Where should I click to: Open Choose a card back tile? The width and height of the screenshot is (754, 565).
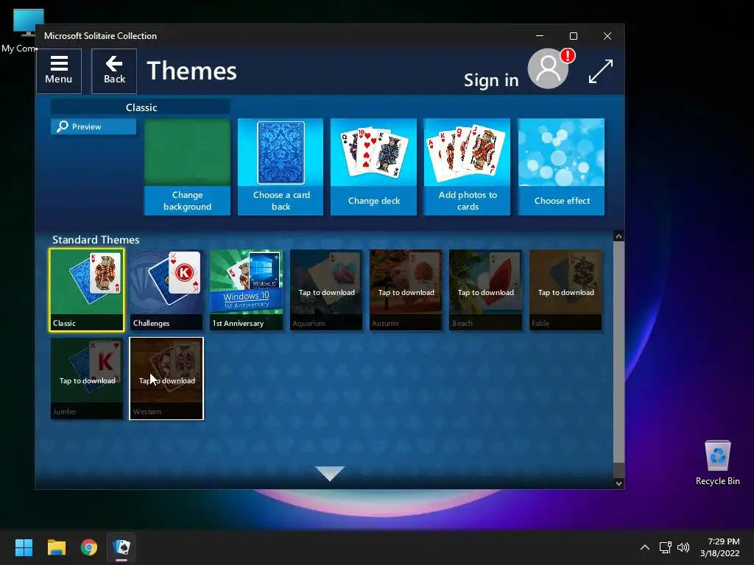click(281, 167)
